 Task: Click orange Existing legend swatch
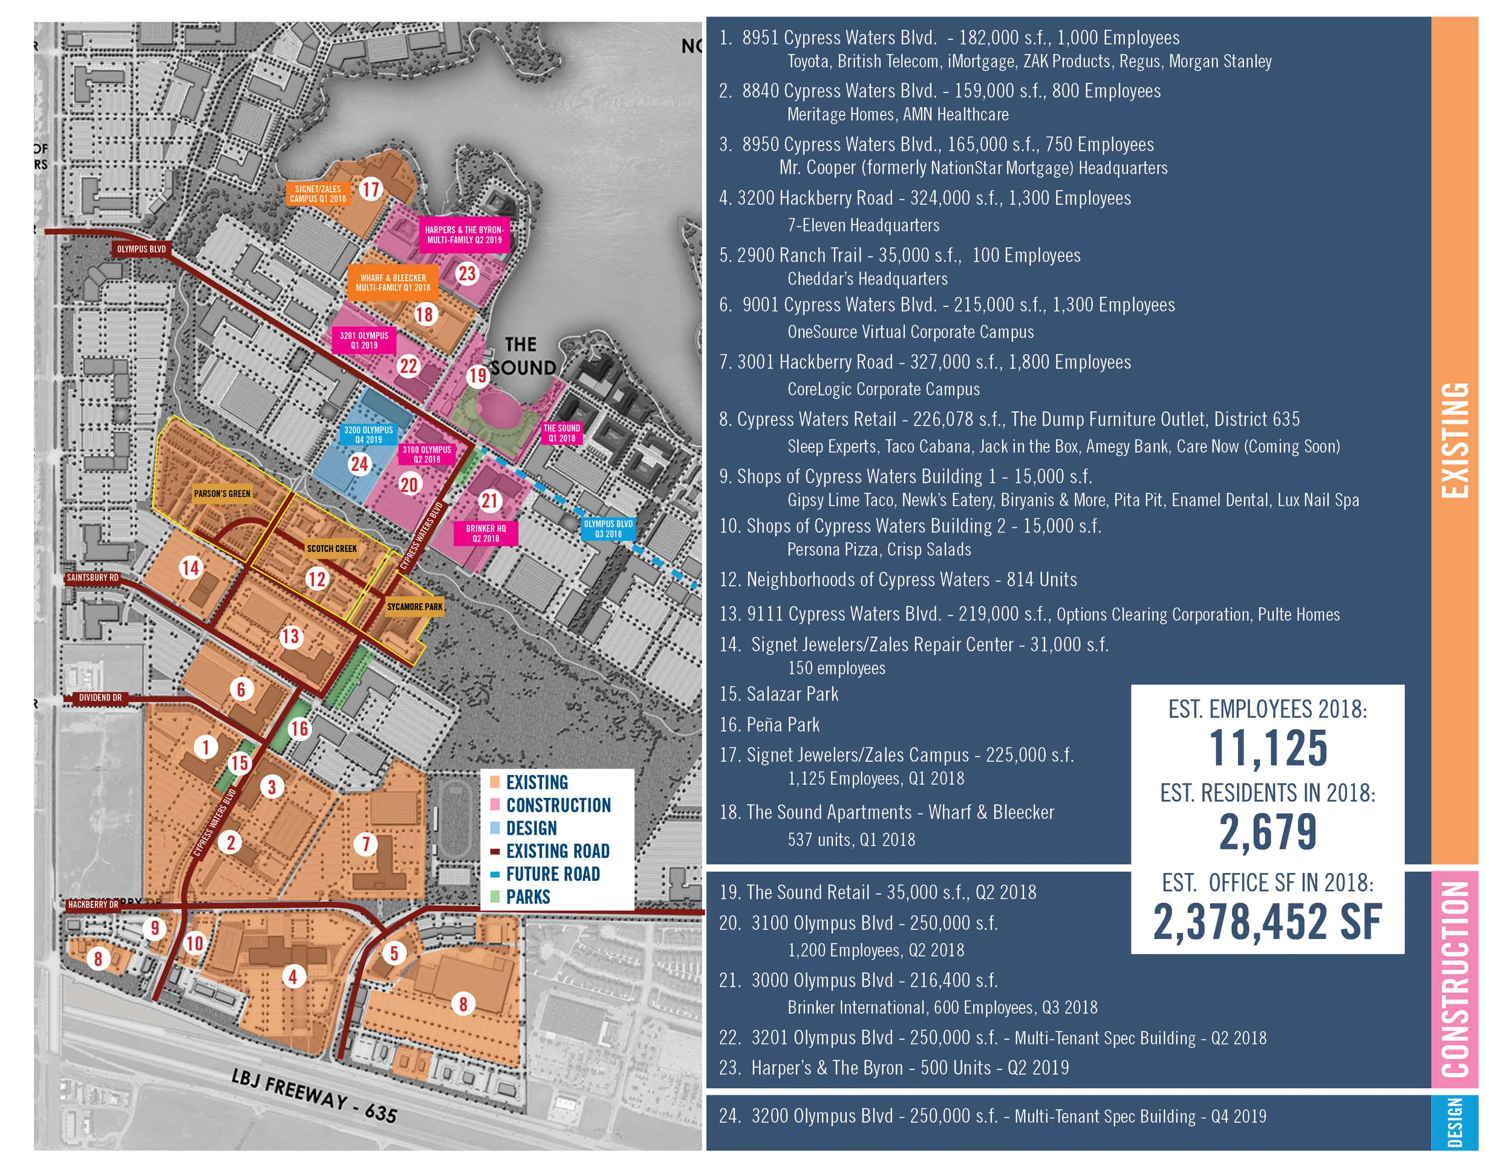tap(494, 782)
